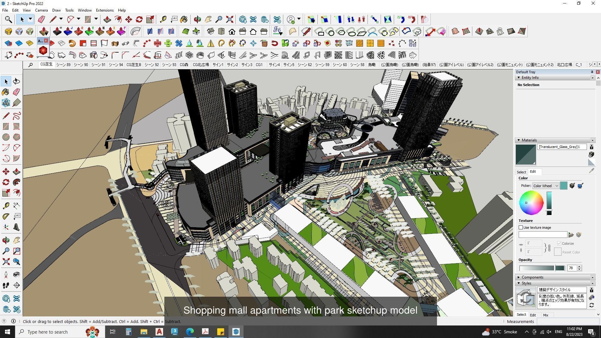Select the Position Camera tool
Screen dimensions: 601x338
(6, 275)
